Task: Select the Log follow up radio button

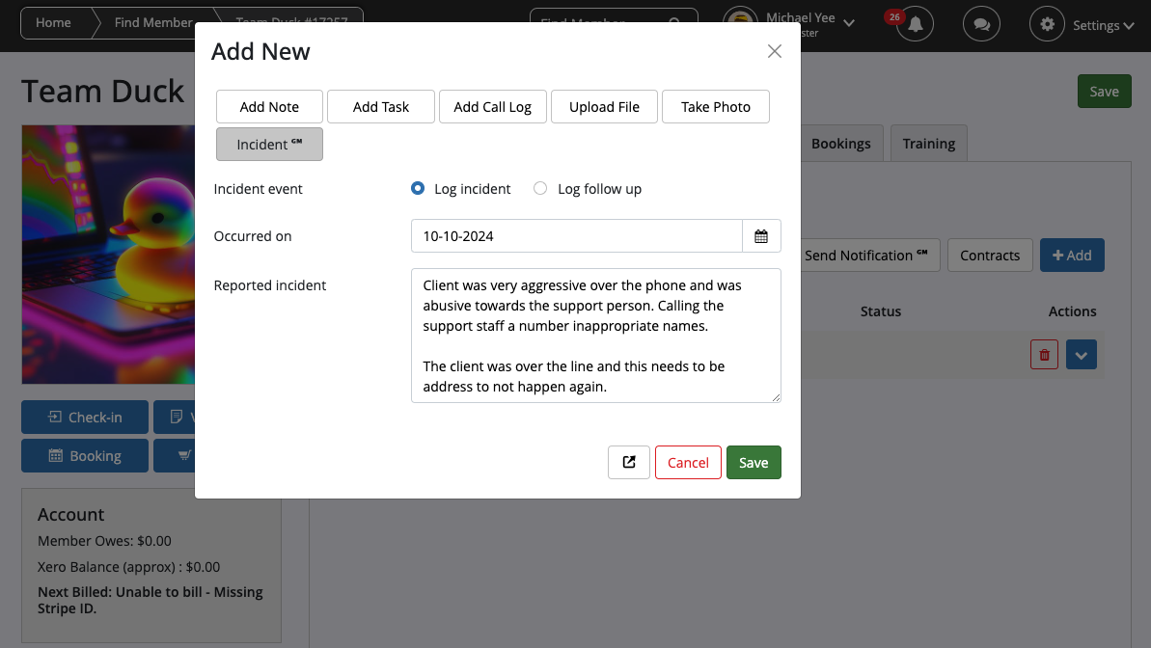Action: pyautogui.click(x=540, y=189)
